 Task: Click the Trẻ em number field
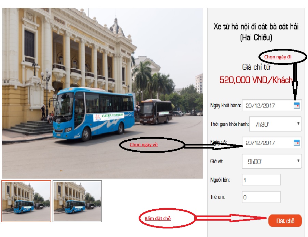click(261, 197)
